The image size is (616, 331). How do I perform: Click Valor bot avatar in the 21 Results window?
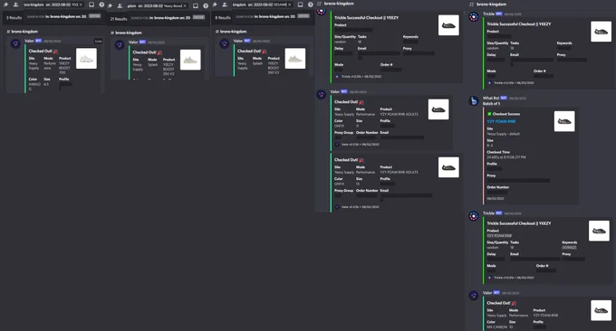click(120, 45)
